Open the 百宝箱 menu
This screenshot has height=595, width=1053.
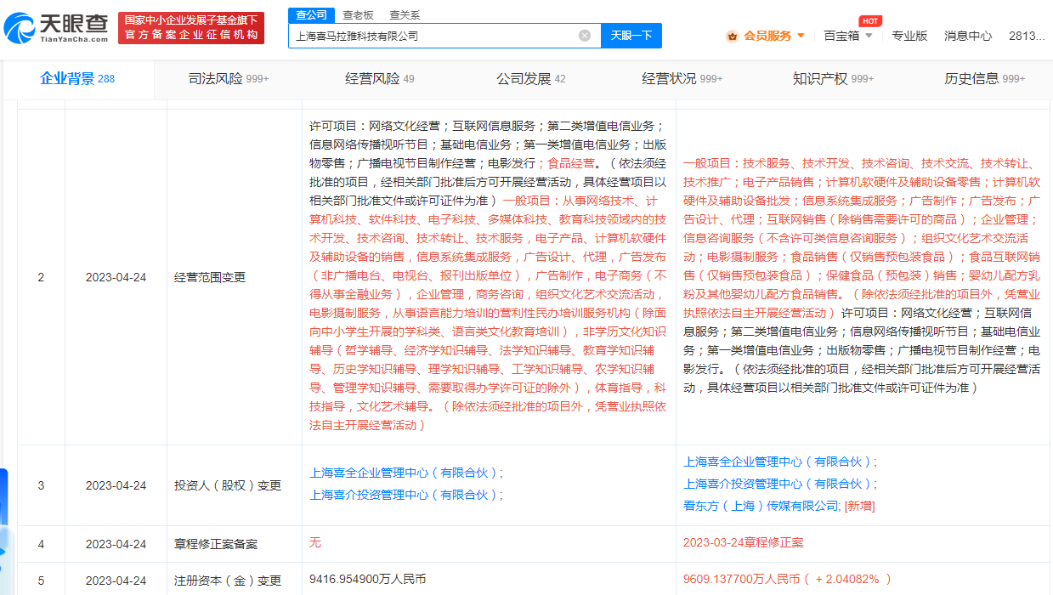click(841, 36)
